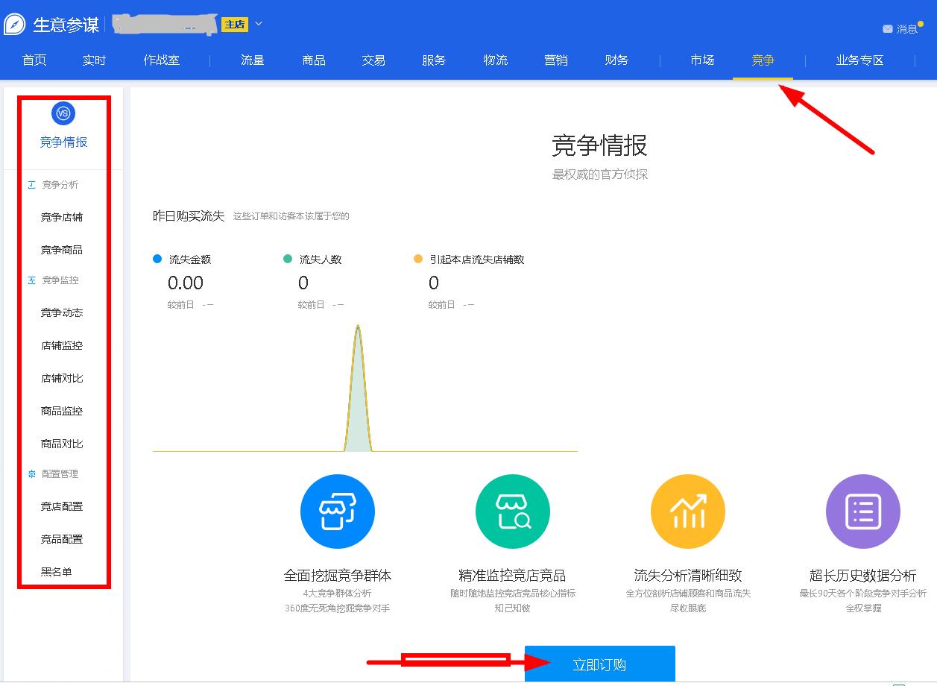The image size is (937, 686).
Task: Open the 竞争情报 VS circle icon
Action: point(63,113)
